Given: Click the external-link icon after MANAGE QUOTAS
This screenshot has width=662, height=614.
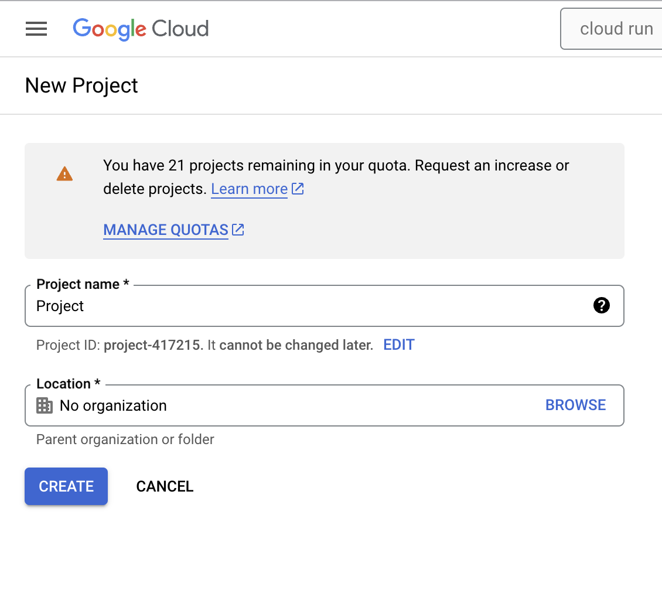Looking at the screenshot, I should tap(237, 230).
